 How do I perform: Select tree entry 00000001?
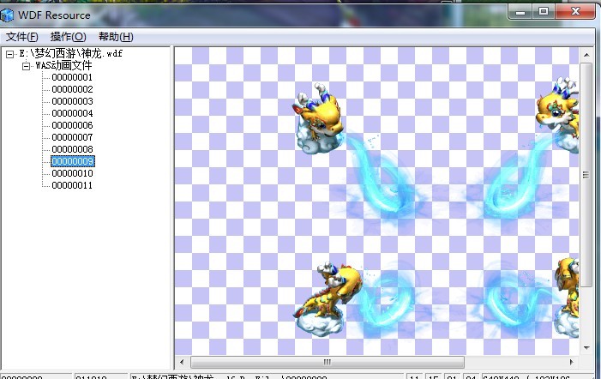point(72,77)
